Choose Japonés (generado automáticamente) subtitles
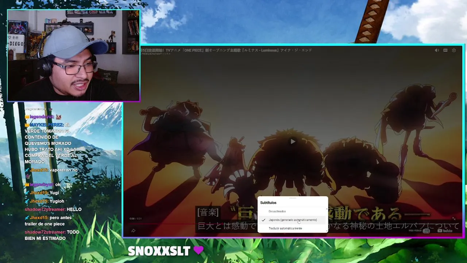Viewport: 467px width, 263px height. [293, 220]
